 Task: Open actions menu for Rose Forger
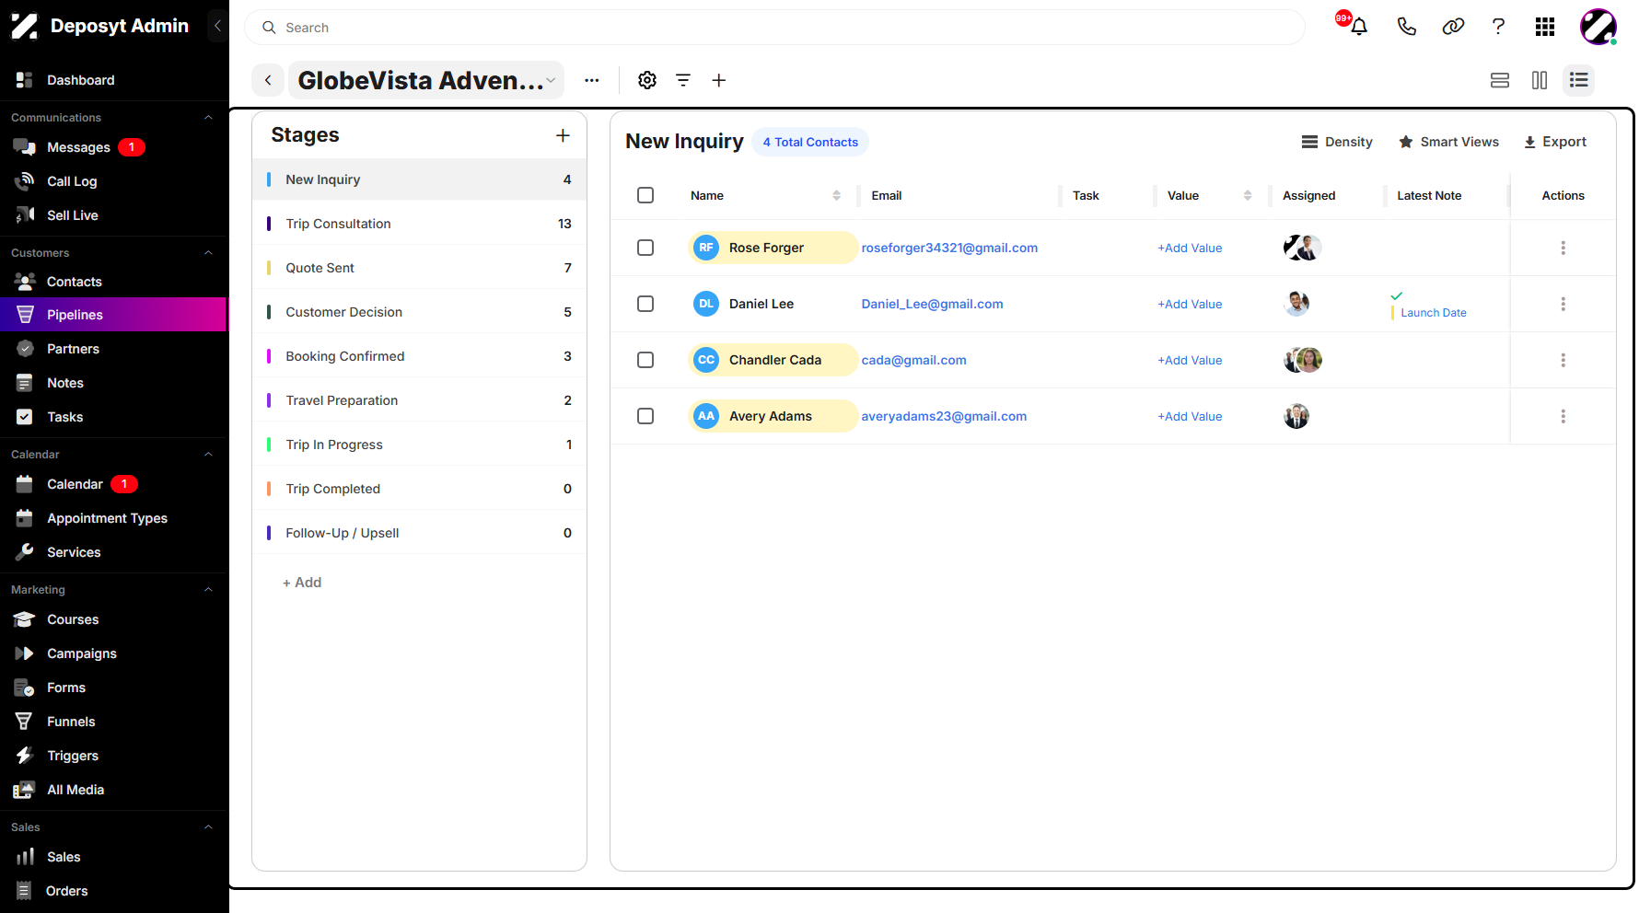point(1563,248)
